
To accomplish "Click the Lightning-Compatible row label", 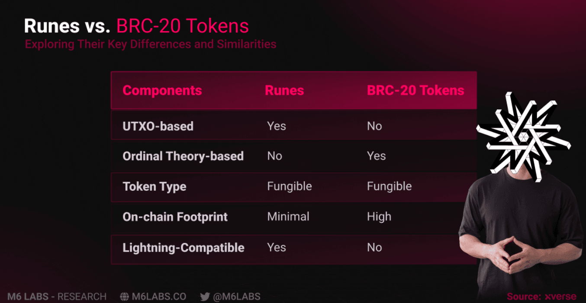I will pyautogui.click(x=184, y=248).
